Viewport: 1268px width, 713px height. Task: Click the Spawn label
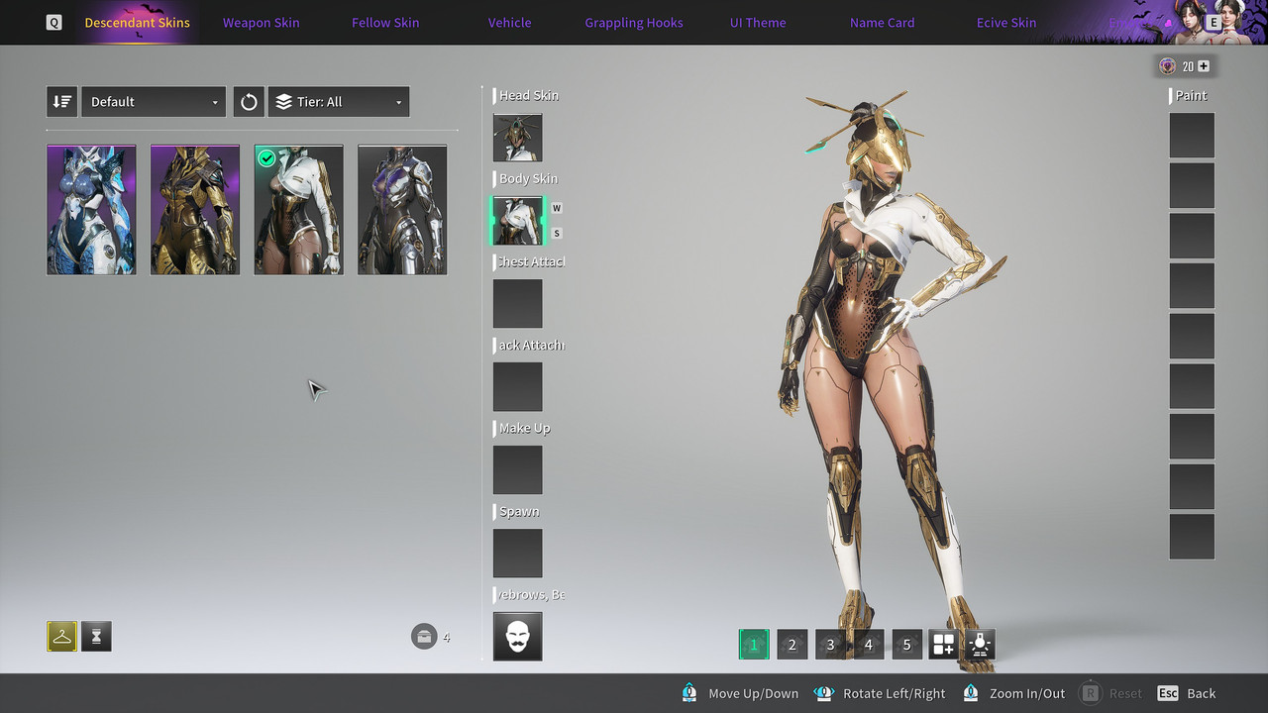519,511
